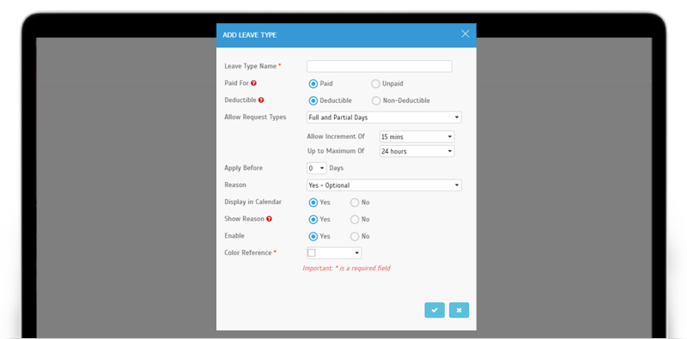Click the required field notice text
Image resolution: width=687 pixels, height=339 pixels.
[x=346, y=268]
